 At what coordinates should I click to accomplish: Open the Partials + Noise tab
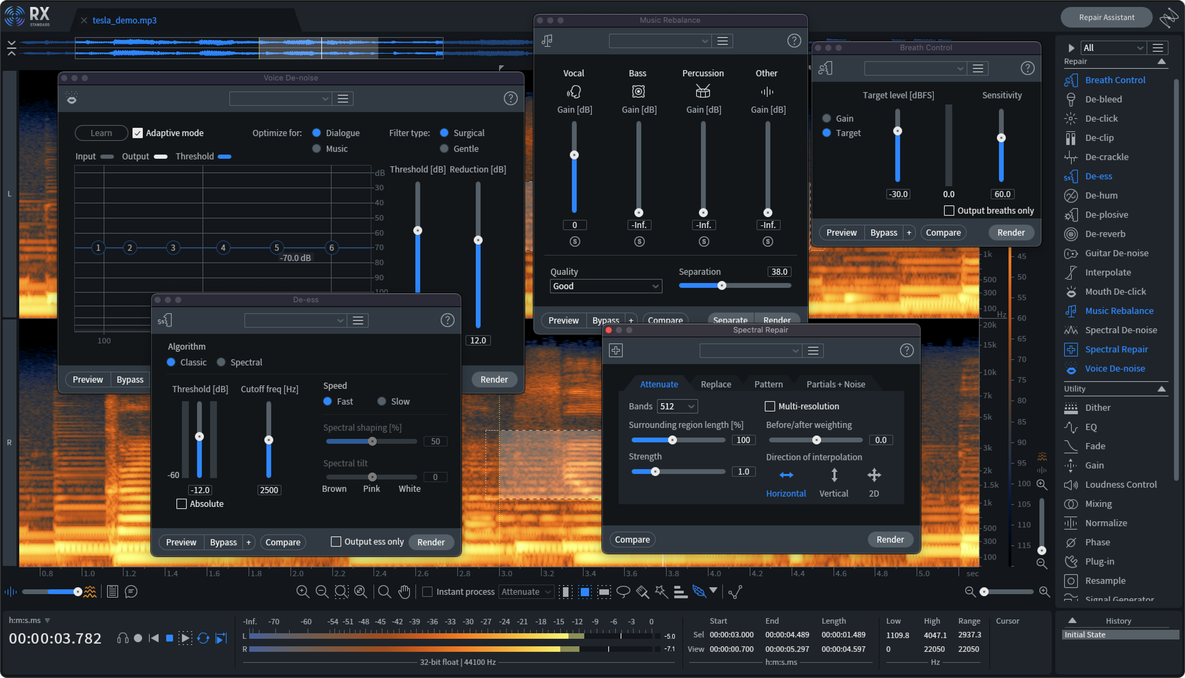[x=835, y=385]
